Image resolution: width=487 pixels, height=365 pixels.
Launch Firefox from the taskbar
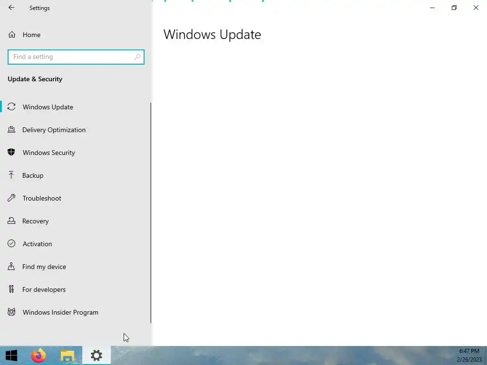pos(38,355)
